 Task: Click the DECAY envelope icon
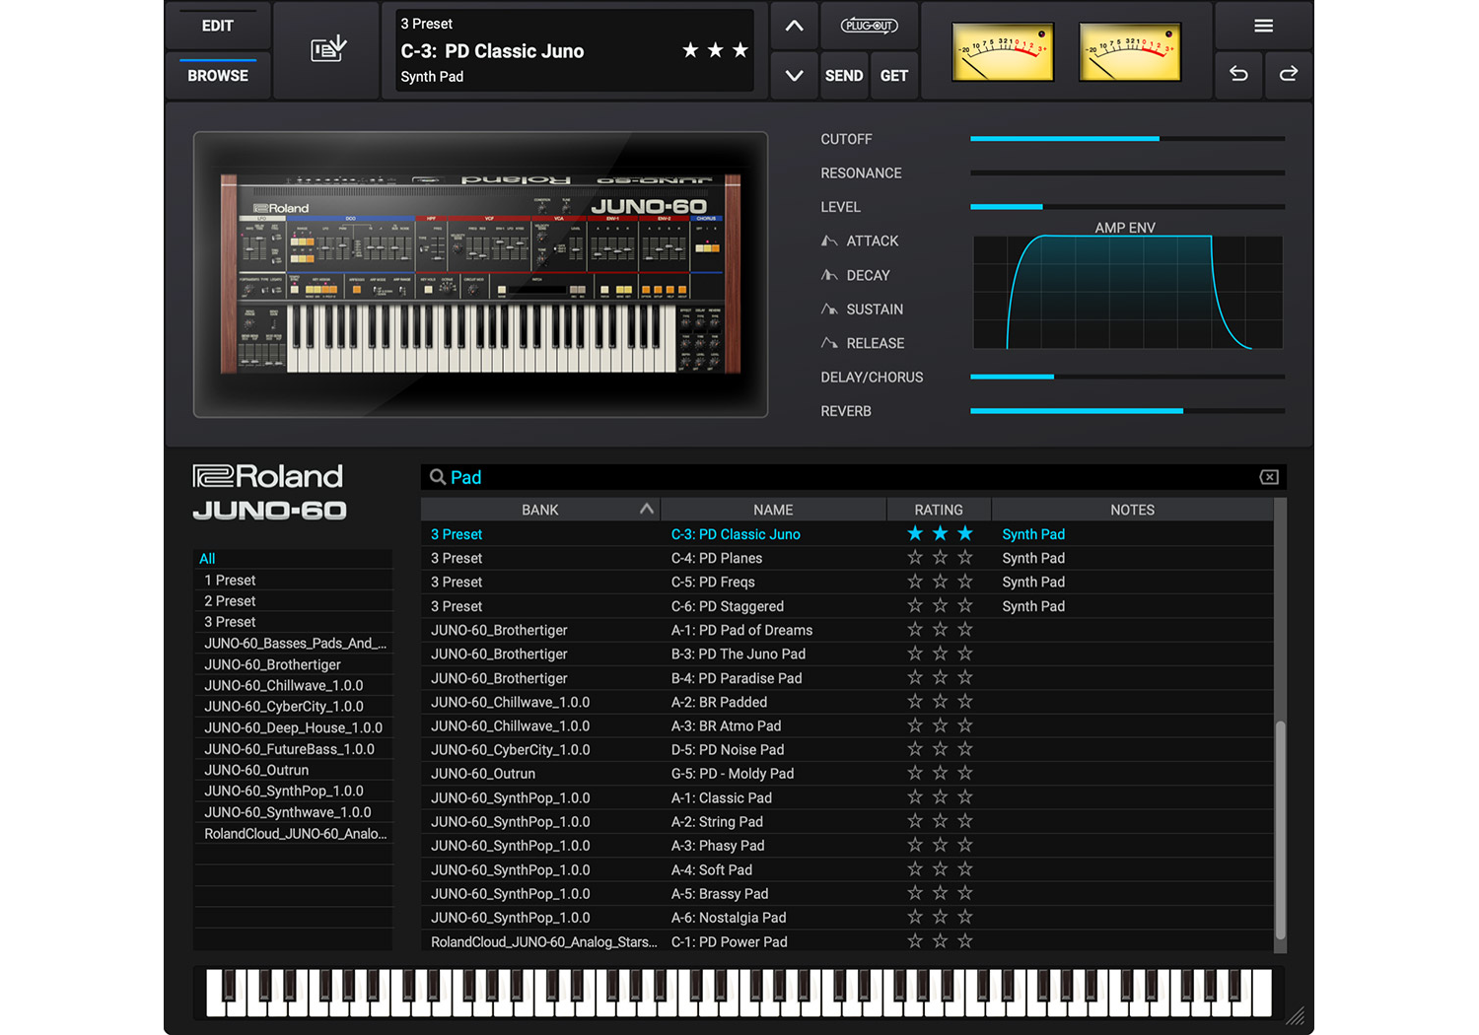(830, 275)
